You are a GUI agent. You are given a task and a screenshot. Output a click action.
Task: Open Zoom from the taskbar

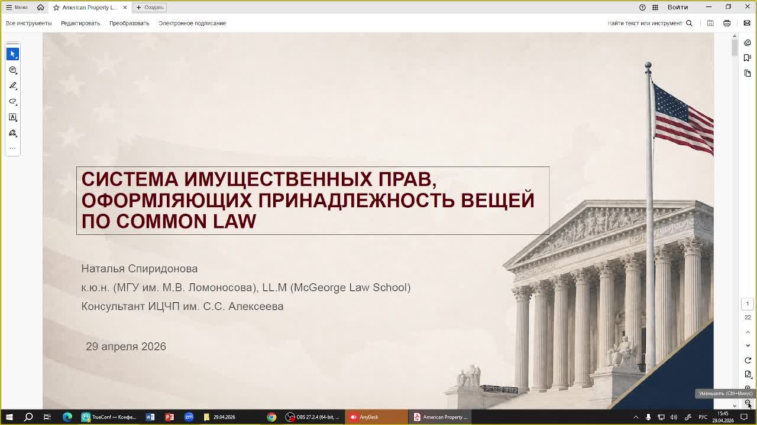(189, 417)
